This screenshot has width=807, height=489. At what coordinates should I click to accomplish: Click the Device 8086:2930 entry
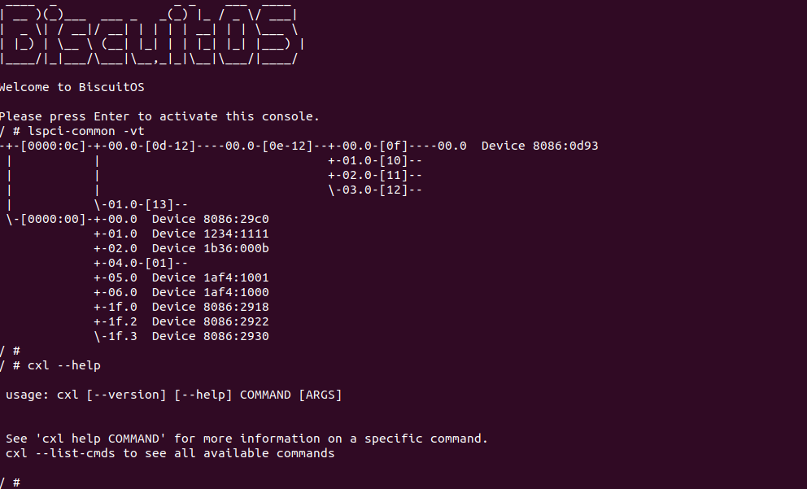click(210, 336)
